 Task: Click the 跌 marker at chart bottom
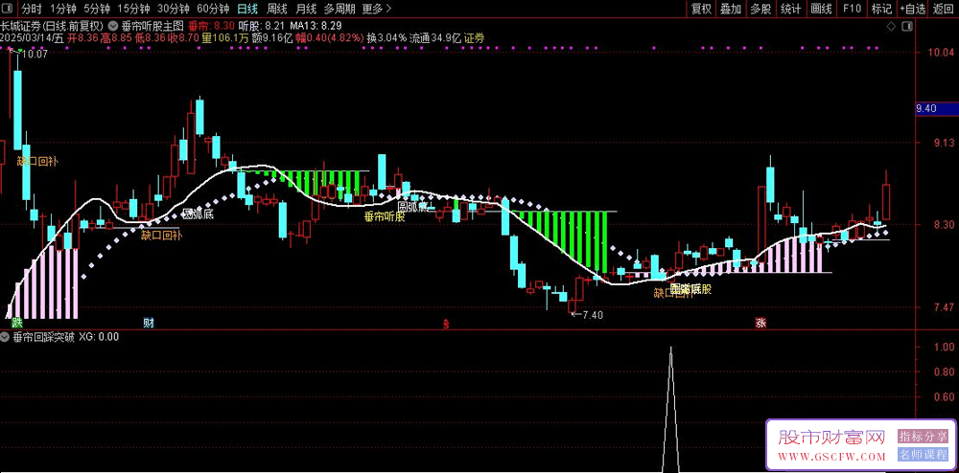[x=16, y=323]
